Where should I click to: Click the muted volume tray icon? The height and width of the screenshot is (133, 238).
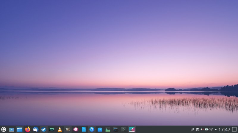tap(202, 129)
